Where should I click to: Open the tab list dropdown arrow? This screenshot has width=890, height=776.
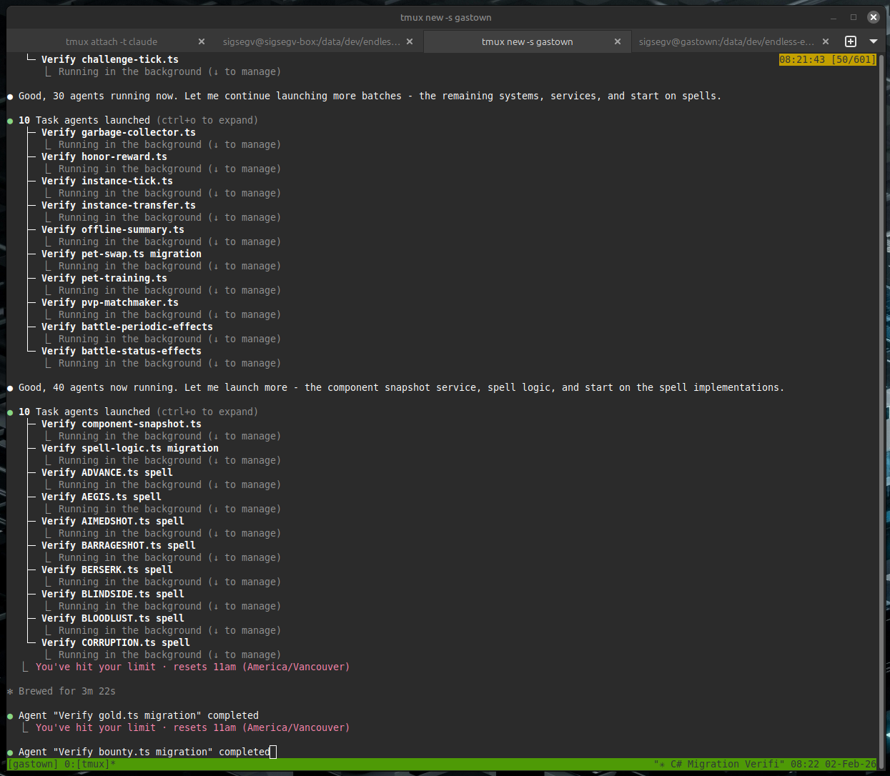(x=873, y=41)
